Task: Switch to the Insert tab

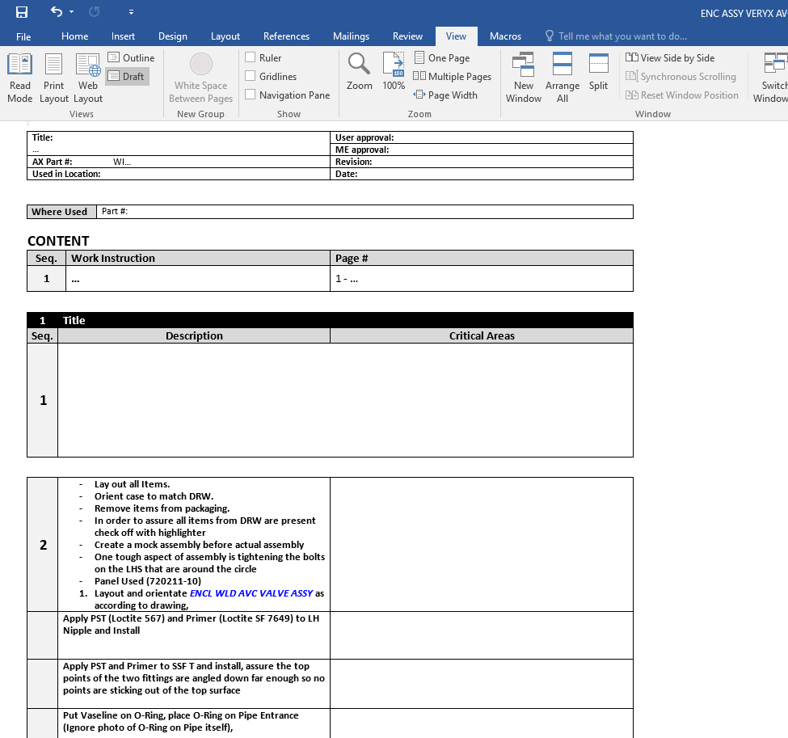Action: click(123, 36)
